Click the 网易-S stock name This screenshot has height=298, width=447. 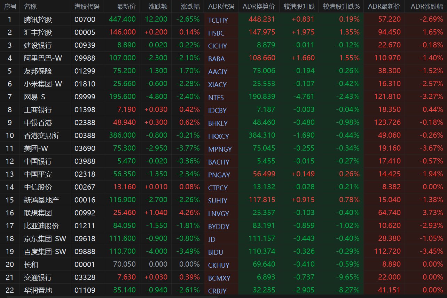point(35,97)
